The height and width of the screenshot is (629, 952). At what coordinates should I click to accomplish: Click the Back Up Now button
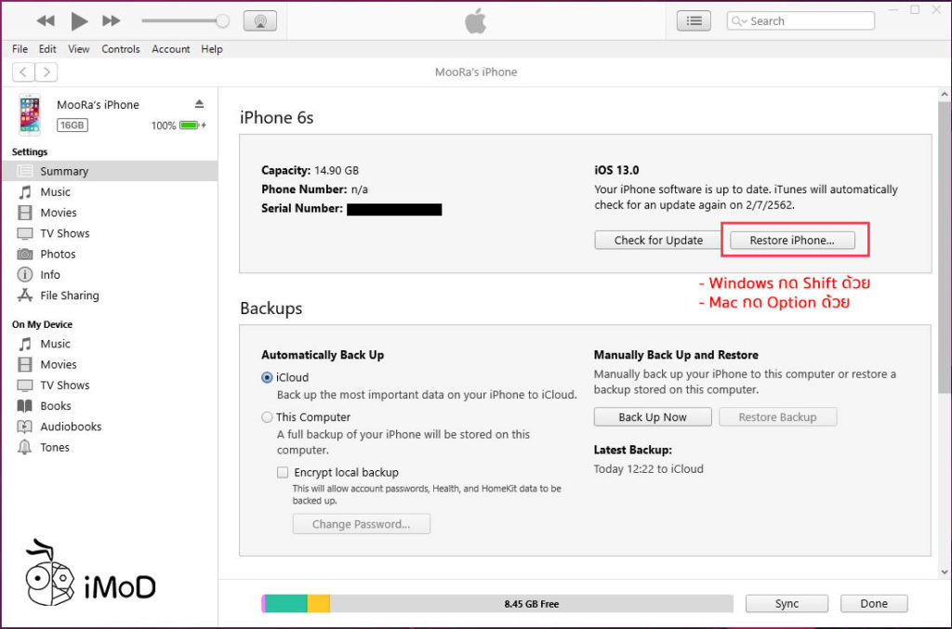pos(652,417)
